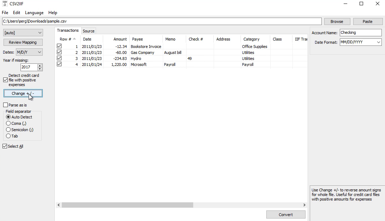Sort by Payee column header
Viewport: 385px width, 221px height.
point(146,39)
